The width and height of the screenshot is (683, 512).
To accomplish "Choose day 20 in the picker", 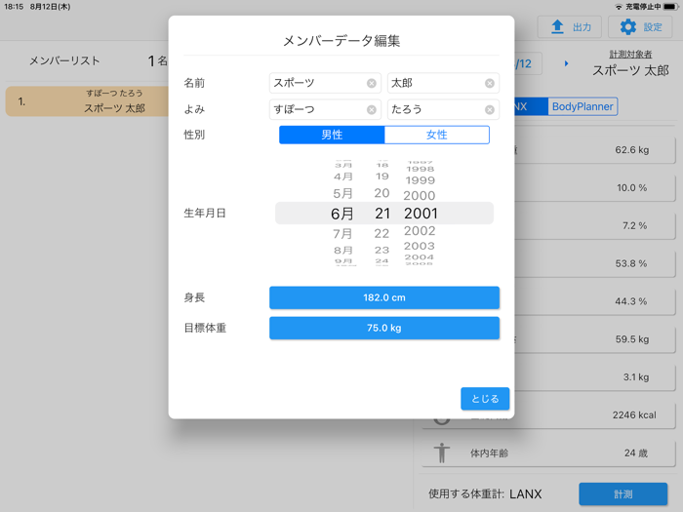I will point(382,193).
